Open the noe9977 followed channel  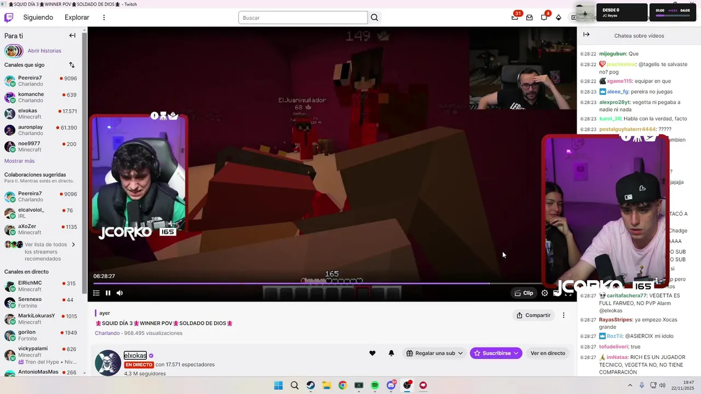pyautogui.click(x=42, y=147)
